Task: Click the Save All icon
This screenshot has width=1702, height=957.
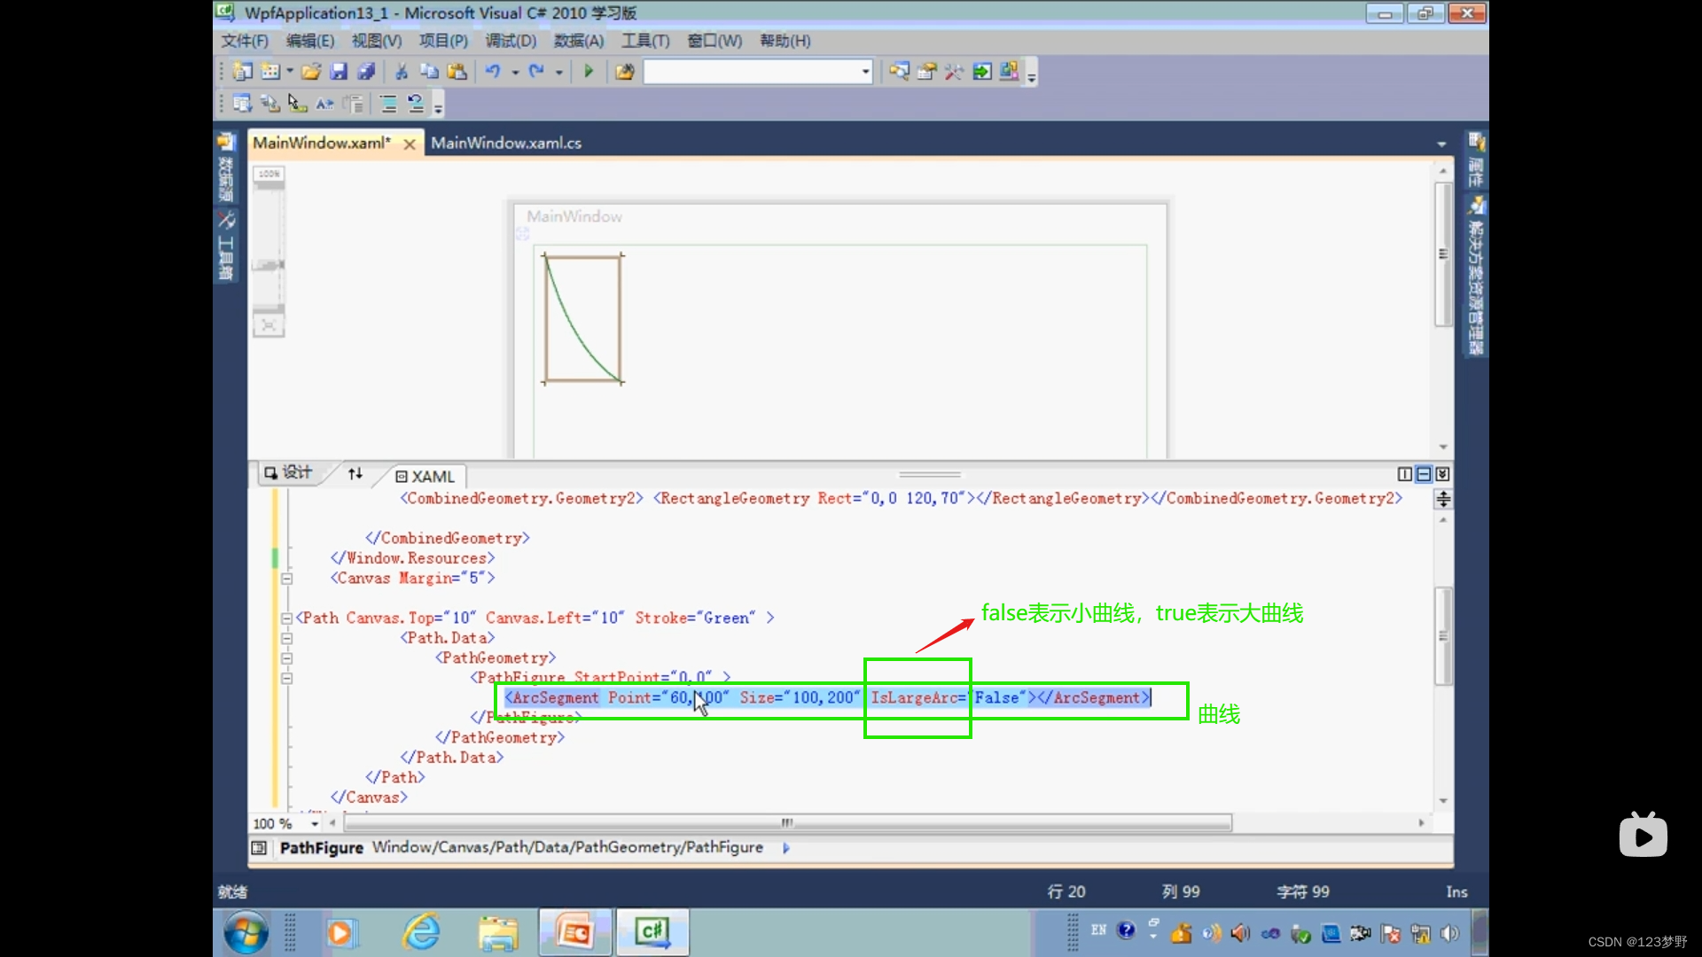Action: pos(366,72)
